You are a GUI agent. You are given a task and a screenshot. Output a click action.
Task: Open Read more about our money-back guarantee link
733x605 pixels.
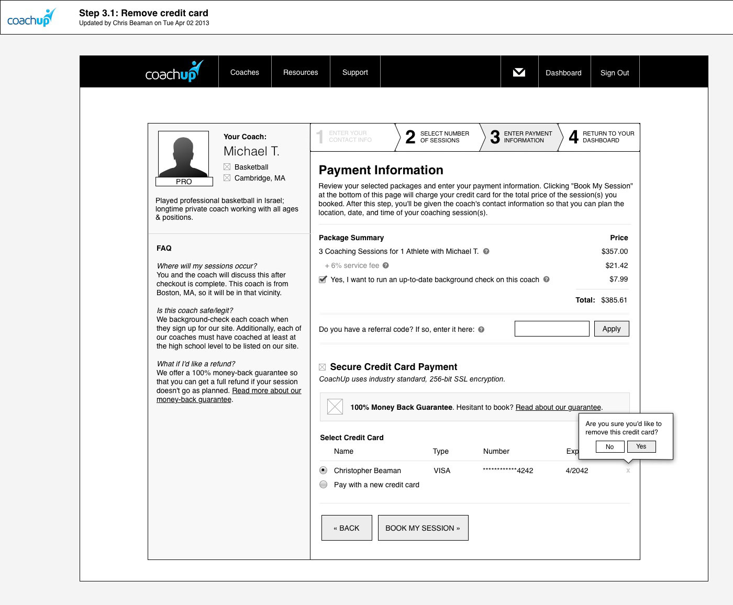(229, 395)
